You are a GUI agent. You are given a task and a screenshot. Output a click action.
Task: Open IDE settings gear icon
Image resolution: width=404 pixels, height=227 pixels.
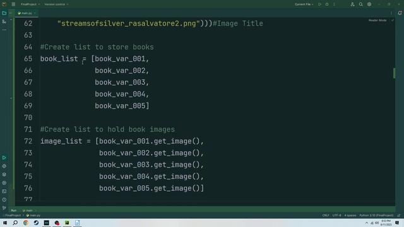[x=369, y=4]
